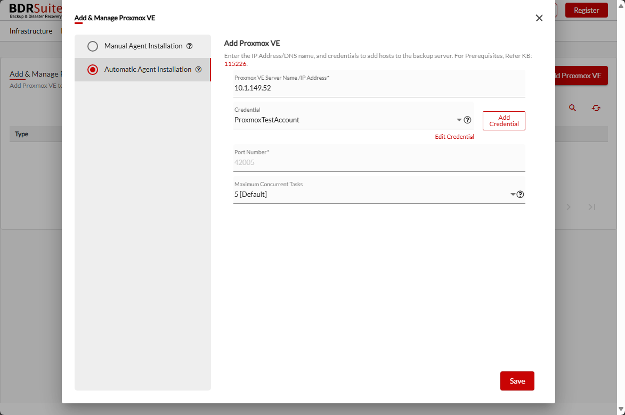The width and height of the screenshot is (625, 415).
Task: Open the Edit Credential link
Action: [454, 137]
